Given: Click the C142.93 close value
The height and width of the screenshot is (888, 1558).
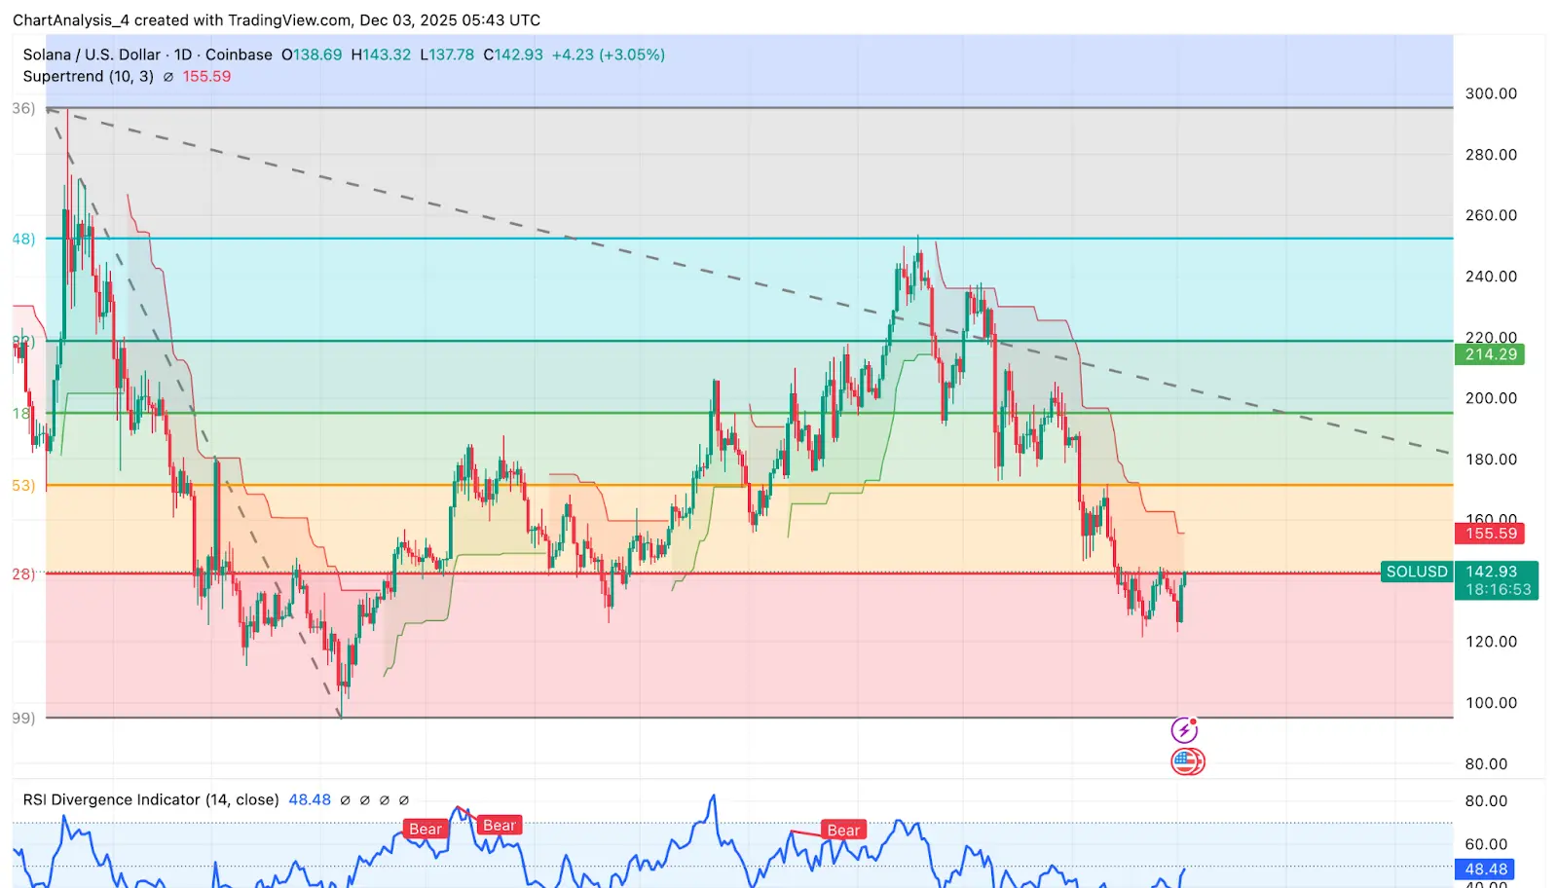Looking at the screenshot, I should 513,55.
